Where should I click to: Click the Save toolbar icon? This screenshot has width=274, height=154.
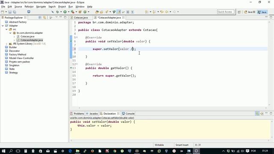click(x=10, y=12)
